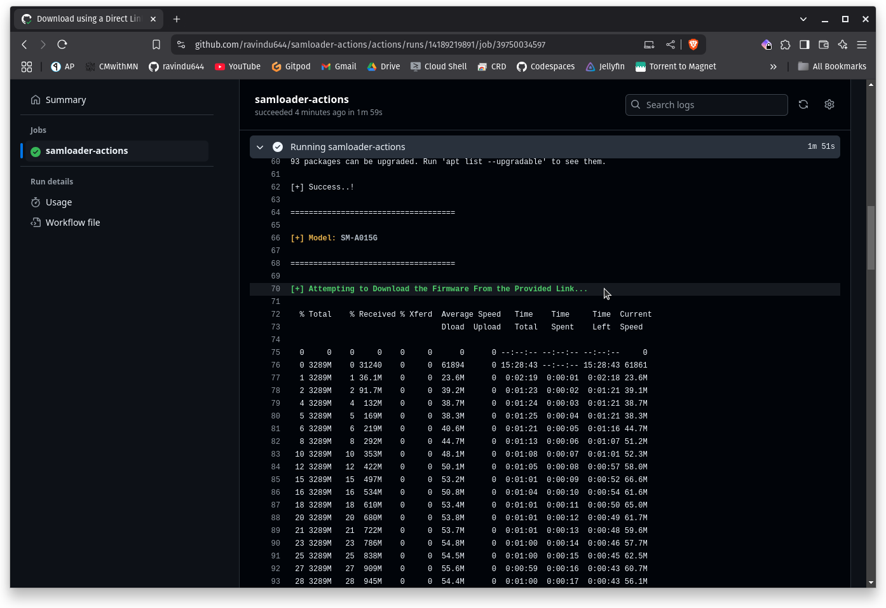Open the CMwithMN bookmark
Viewport: 886px width, 608px height.
[x=112, y=67]
